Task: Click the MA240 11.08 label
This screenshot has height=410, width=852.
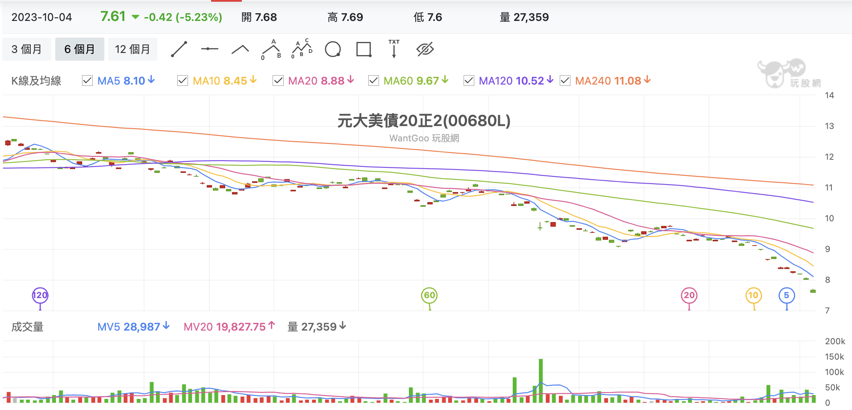Action: click(x=613, y=81)
